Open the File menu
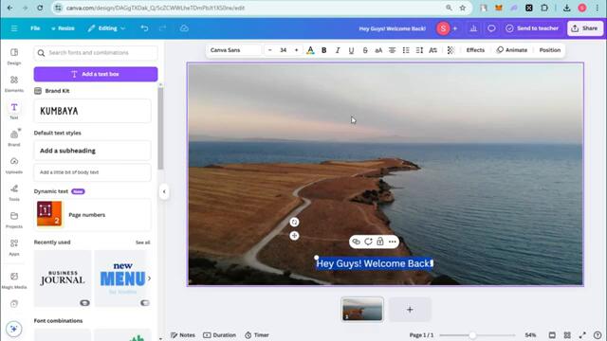Viewport: 607px width, 341px height. (35, 28)
